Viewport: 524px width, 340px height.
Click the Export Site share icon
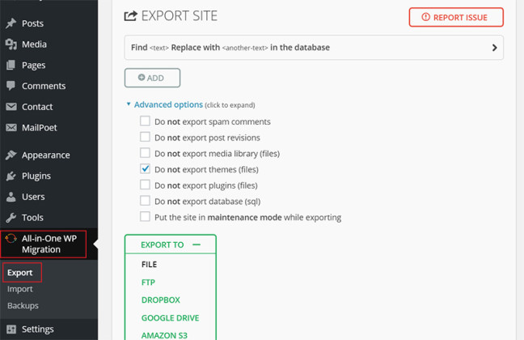click(x=131, y=15)
